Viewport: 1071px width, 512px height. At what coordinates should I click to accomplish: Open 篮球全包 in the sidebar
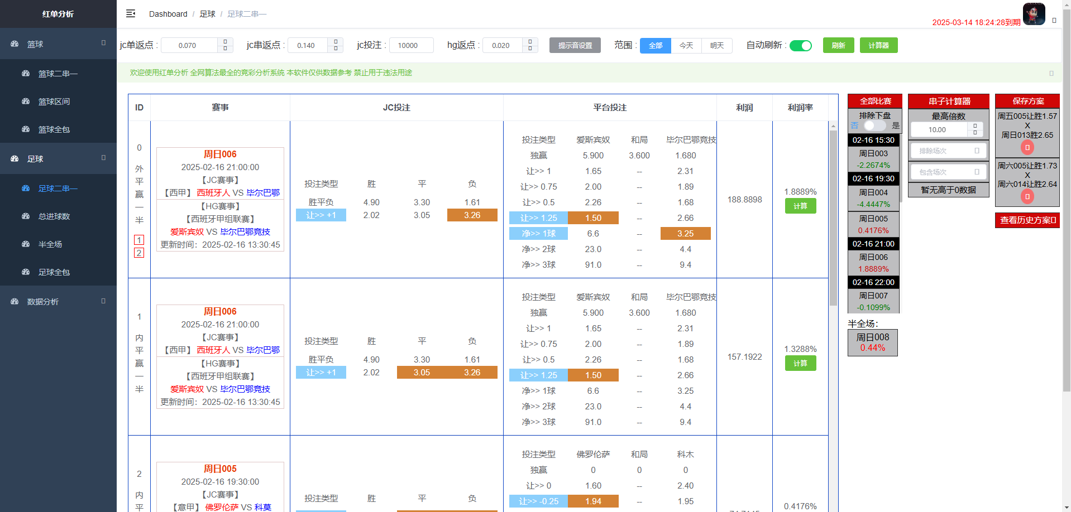click(x=54, y=129)
